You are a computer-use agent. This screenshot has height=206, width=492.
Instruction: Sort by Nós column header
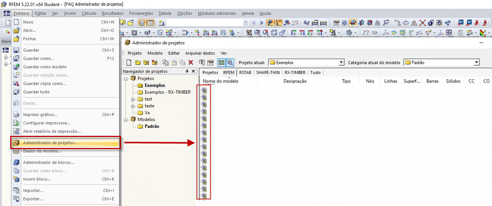[370, 81]
